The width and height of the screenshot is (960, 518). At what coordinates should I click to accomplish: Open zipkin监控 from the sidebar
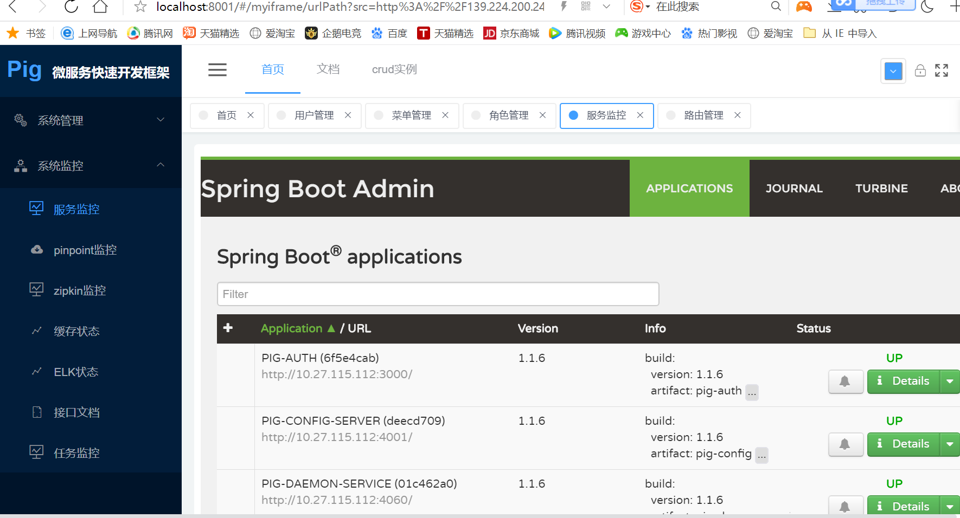click(79, 290)
